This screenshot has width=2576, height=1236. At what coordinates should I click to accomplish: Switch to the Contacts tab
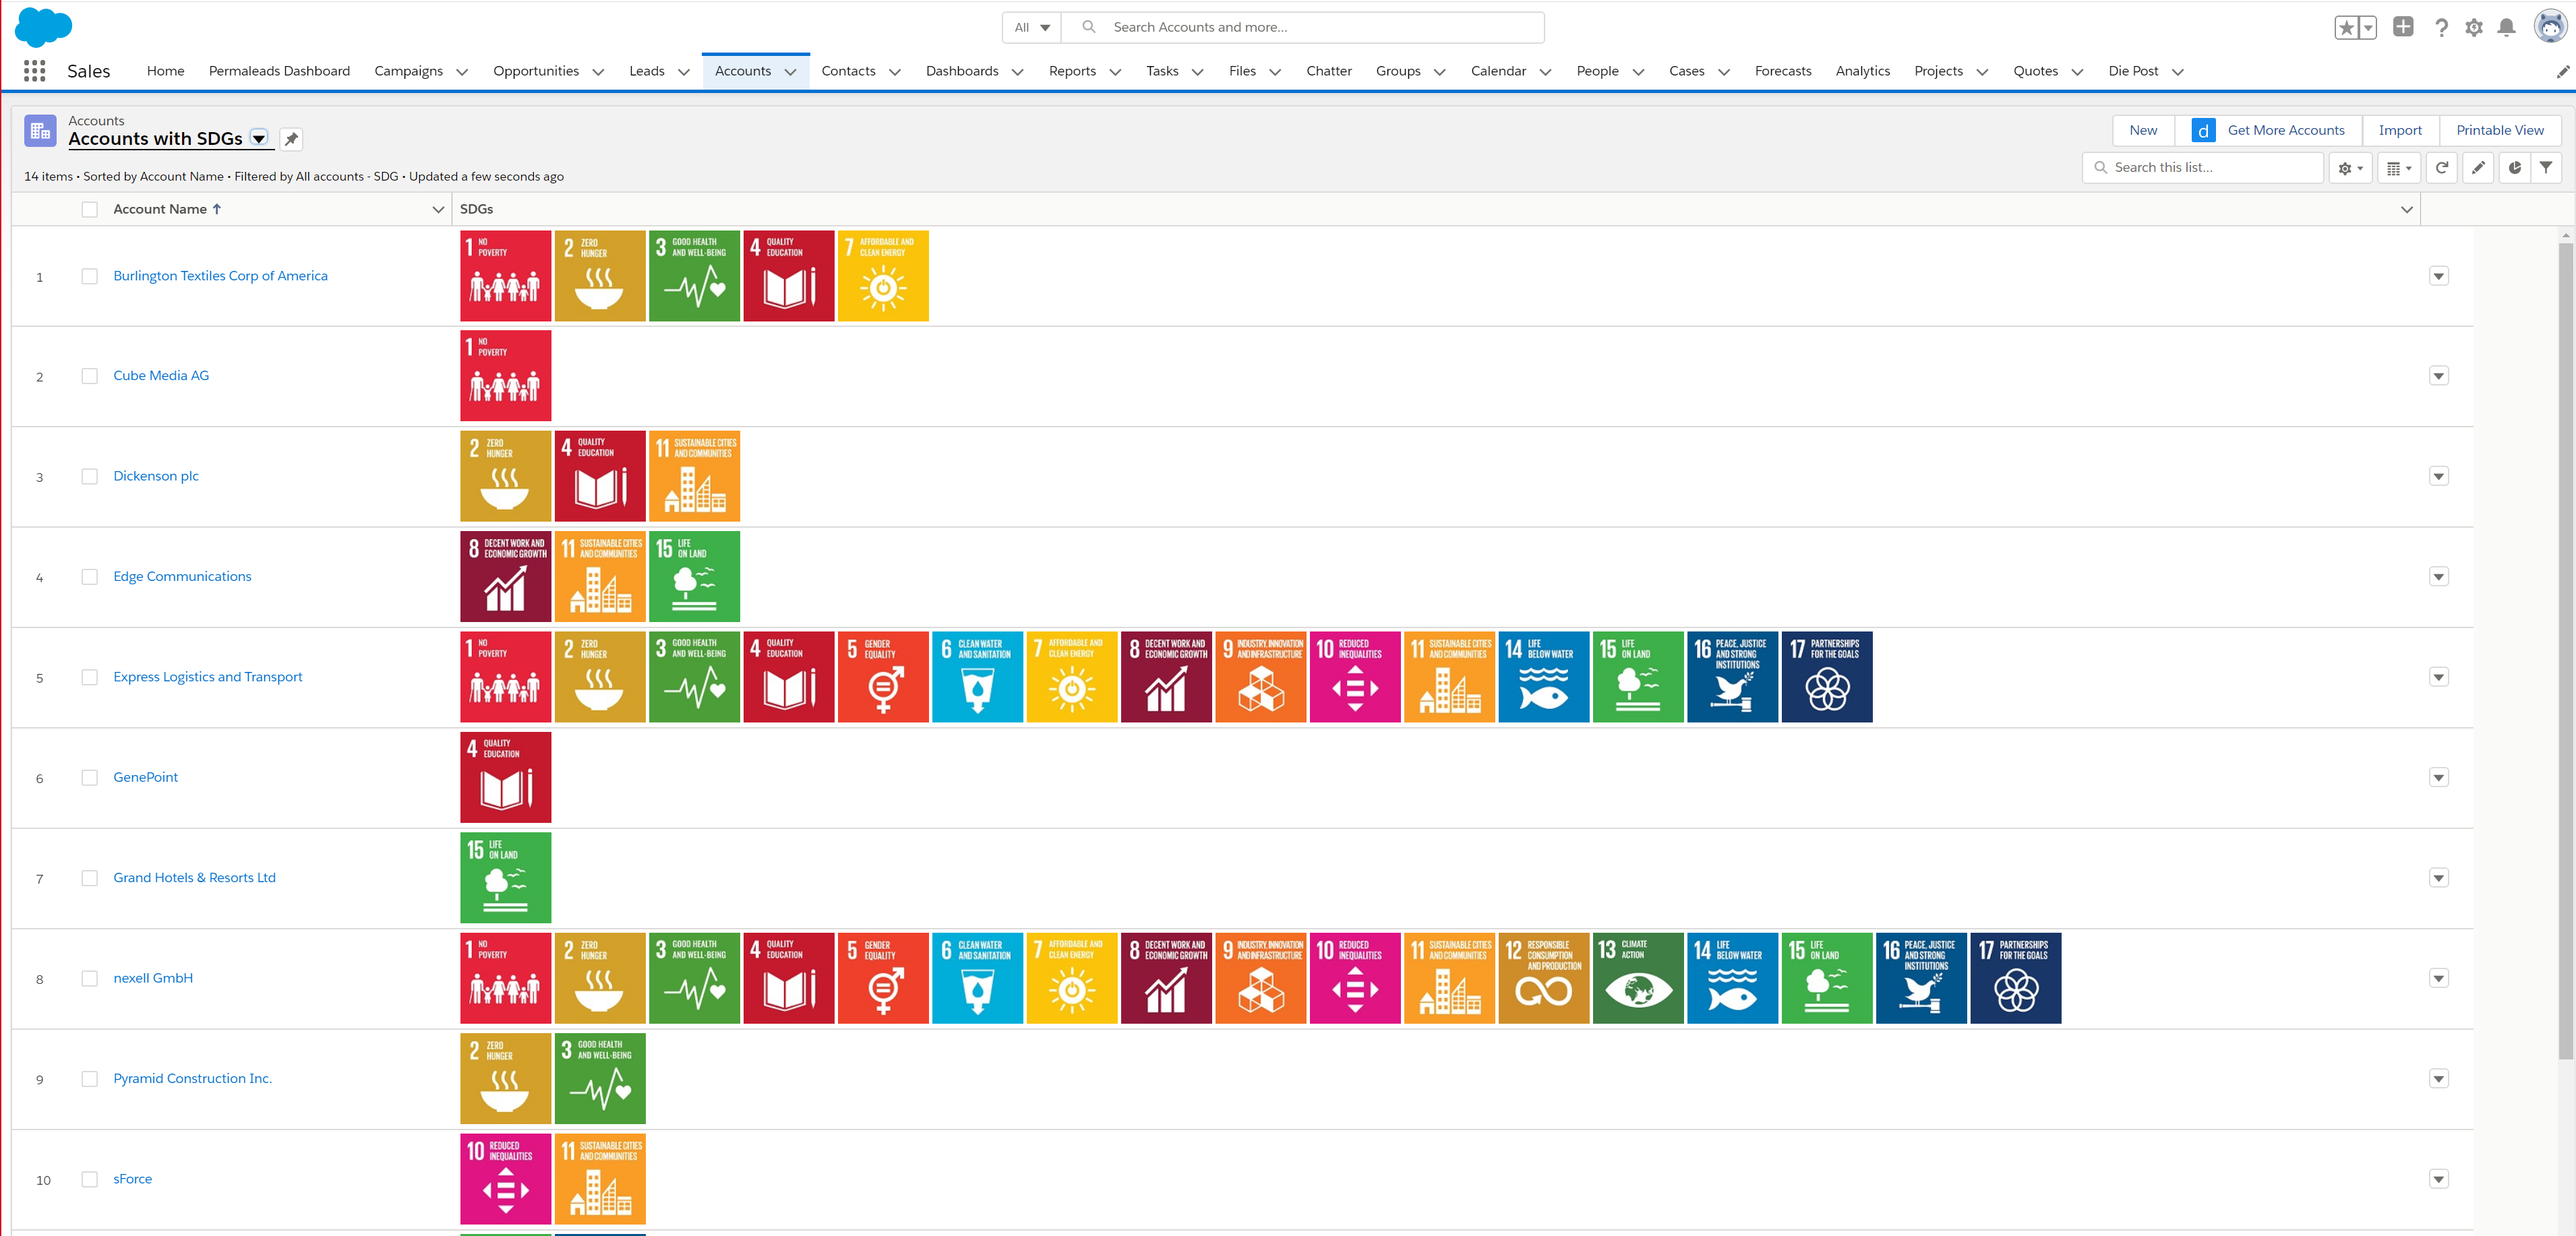(847, 71)
